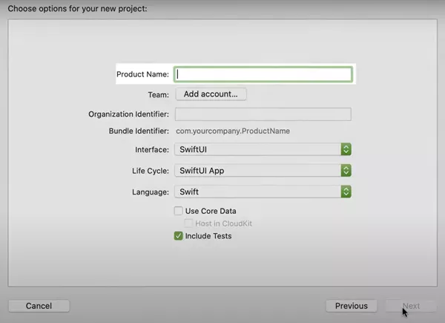Image resolution: width=445 pixels, height=323 pixels.
Task: Click the Cancel button
Action: point(39,306)
